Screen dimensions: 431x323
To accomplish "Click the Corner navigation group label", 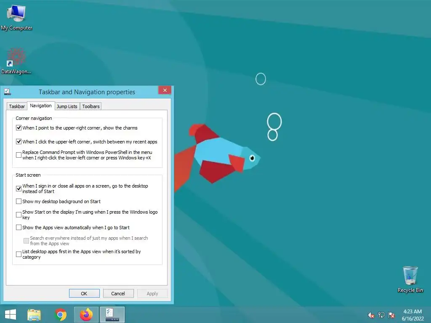I will (34, 118).
